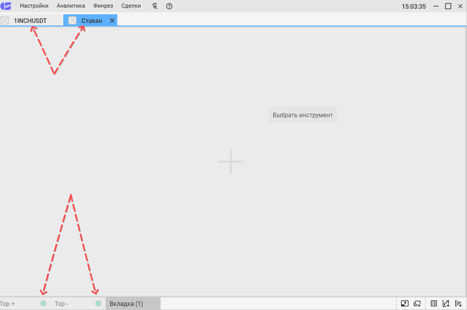The height and width of the screenshot is (310, 467).
Task: Open the Сделки menu
Action: (x=131, y=6)
